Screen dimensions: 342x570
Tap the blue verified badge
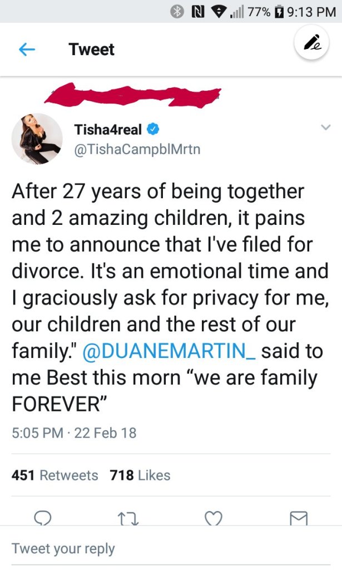pos(153,130)
